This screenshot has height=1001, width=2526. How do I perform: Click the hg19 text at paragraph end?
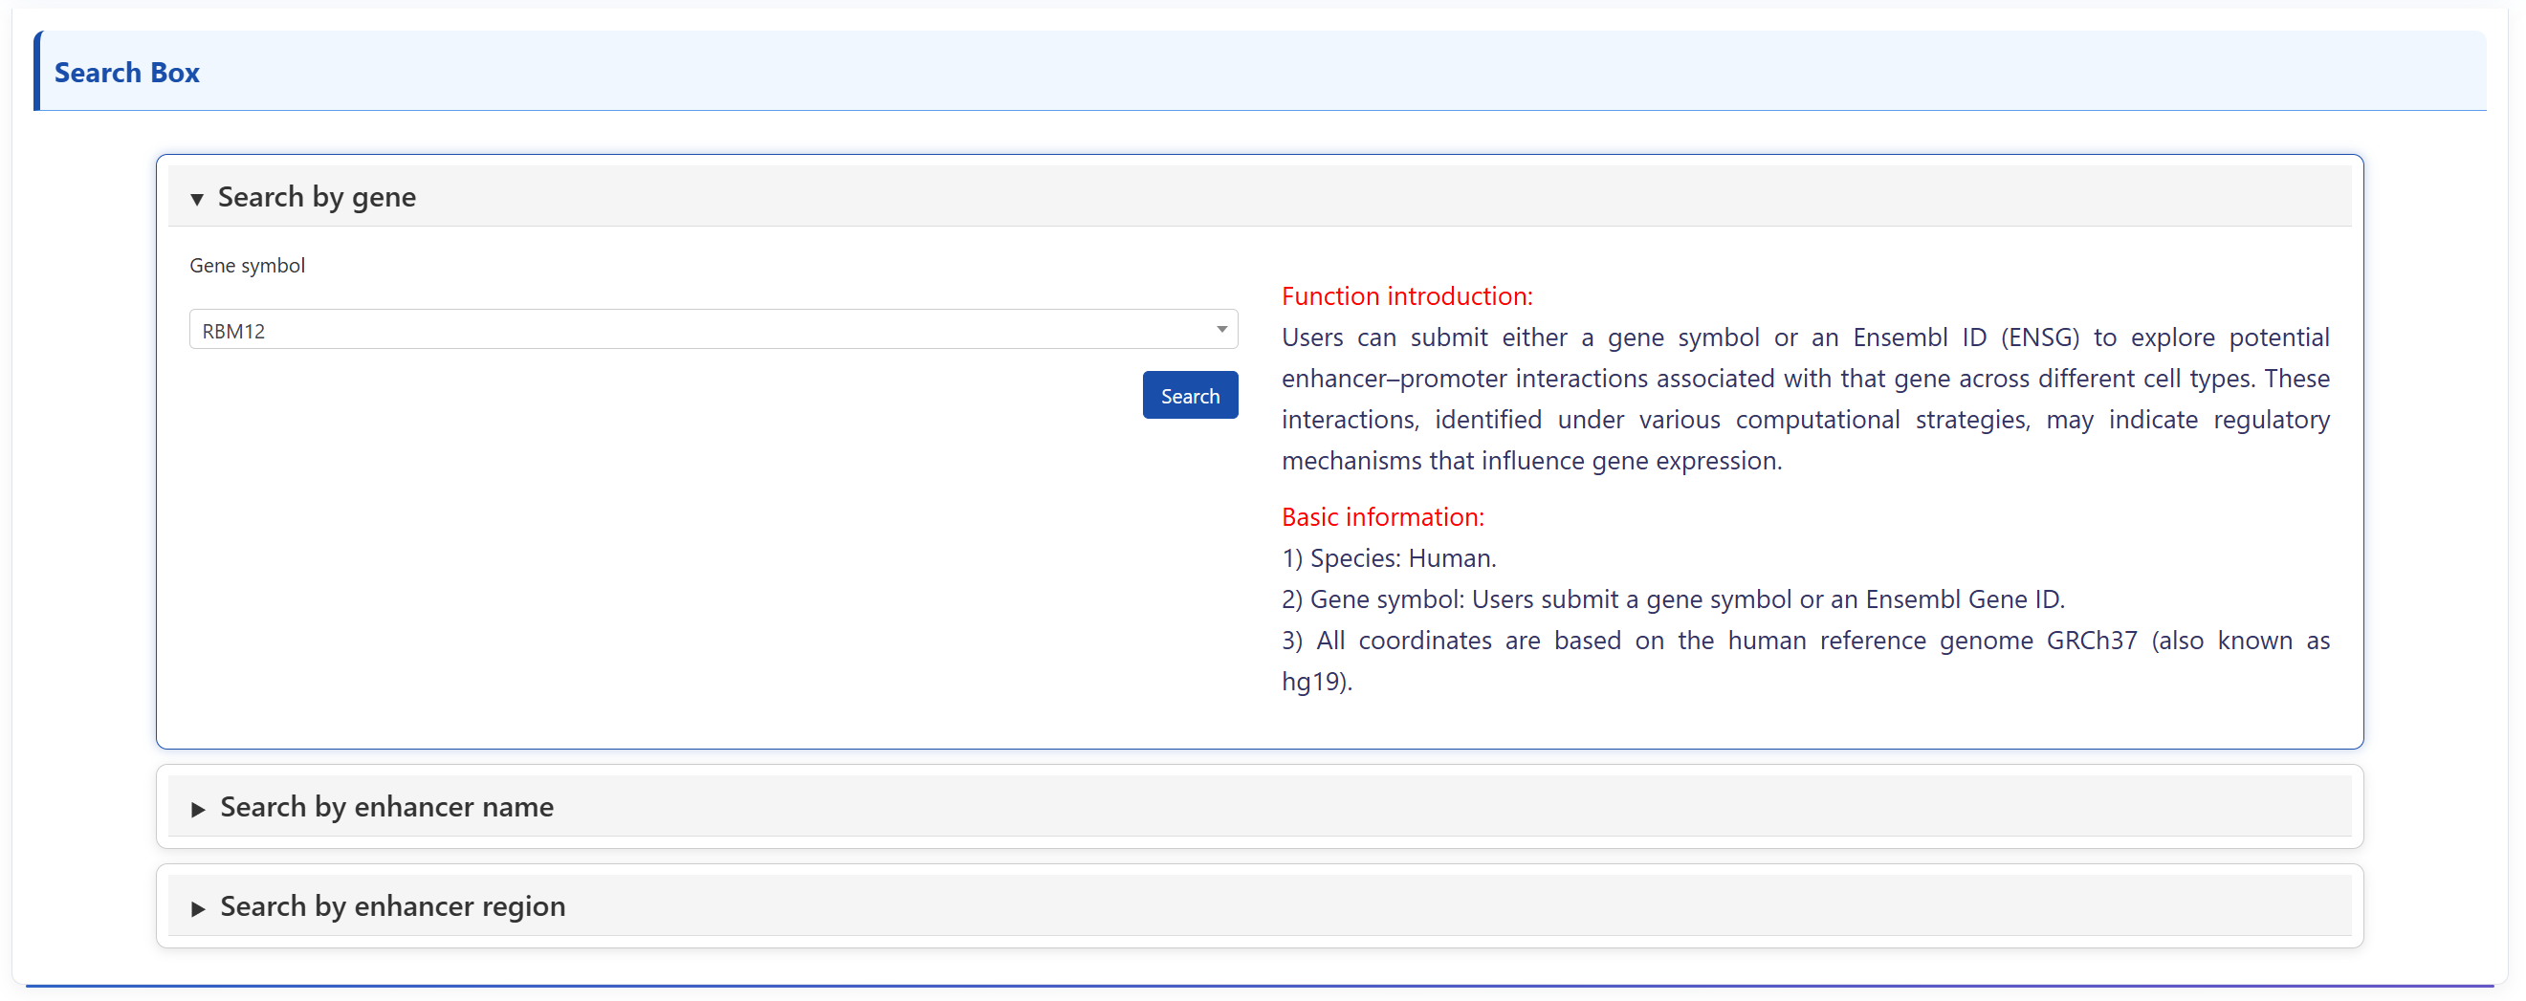(1315, 682)
